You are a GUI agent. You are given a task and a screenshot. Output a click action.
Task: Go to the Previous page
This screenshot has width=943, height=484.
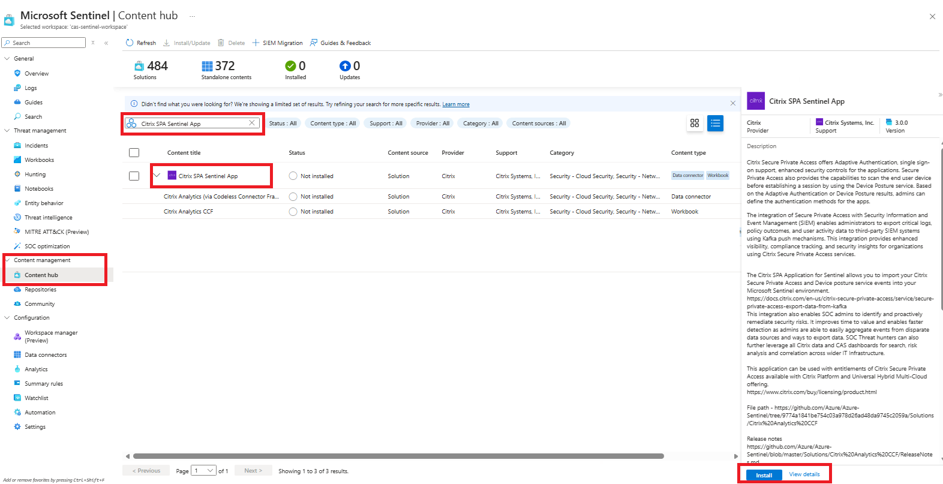coord(146,471)
